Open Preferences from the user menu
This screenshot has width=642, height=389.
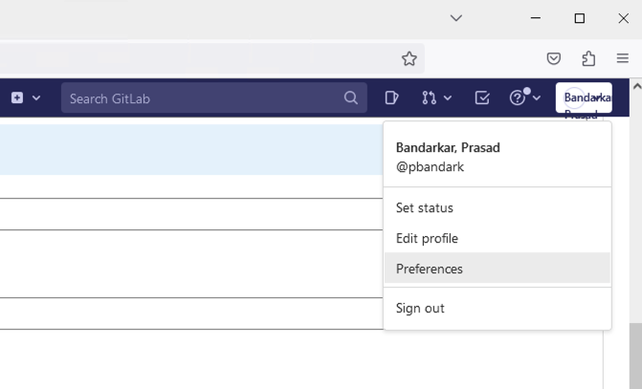(430, 269)
